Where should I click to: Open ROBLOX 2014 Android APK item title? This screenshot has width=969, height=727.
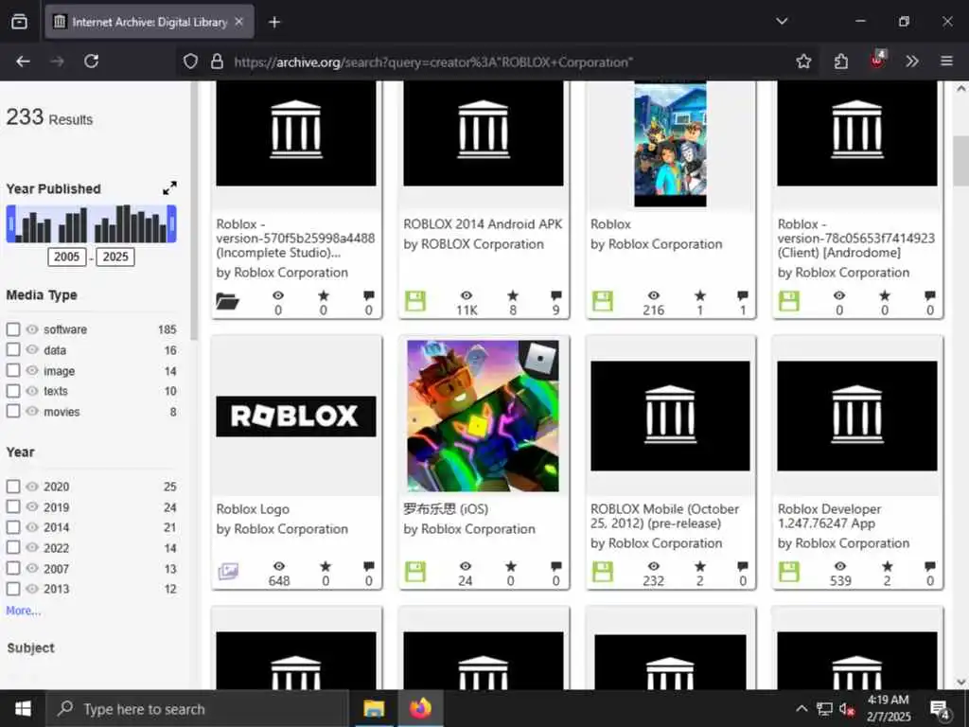point(483,224)
